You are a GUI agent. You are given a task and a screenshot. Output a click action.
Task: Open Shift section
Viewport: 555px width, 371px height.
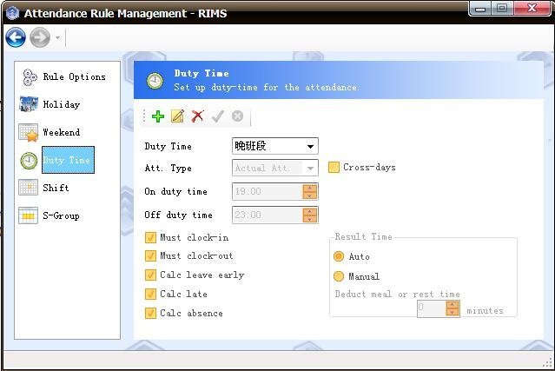(x=56, y=188)
